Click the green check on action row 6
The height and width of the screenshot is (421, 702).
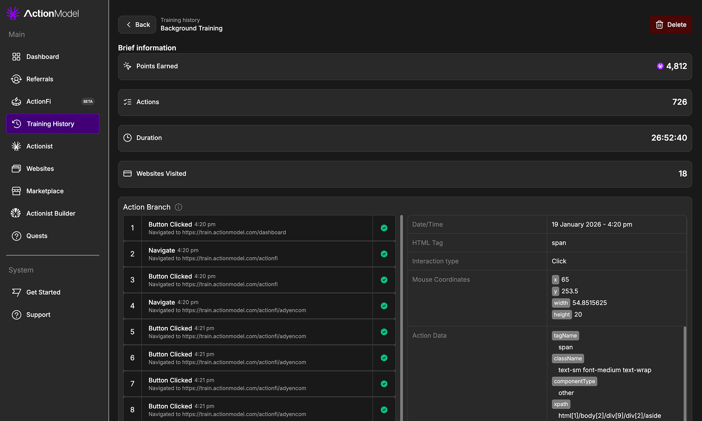pos(384,358)
